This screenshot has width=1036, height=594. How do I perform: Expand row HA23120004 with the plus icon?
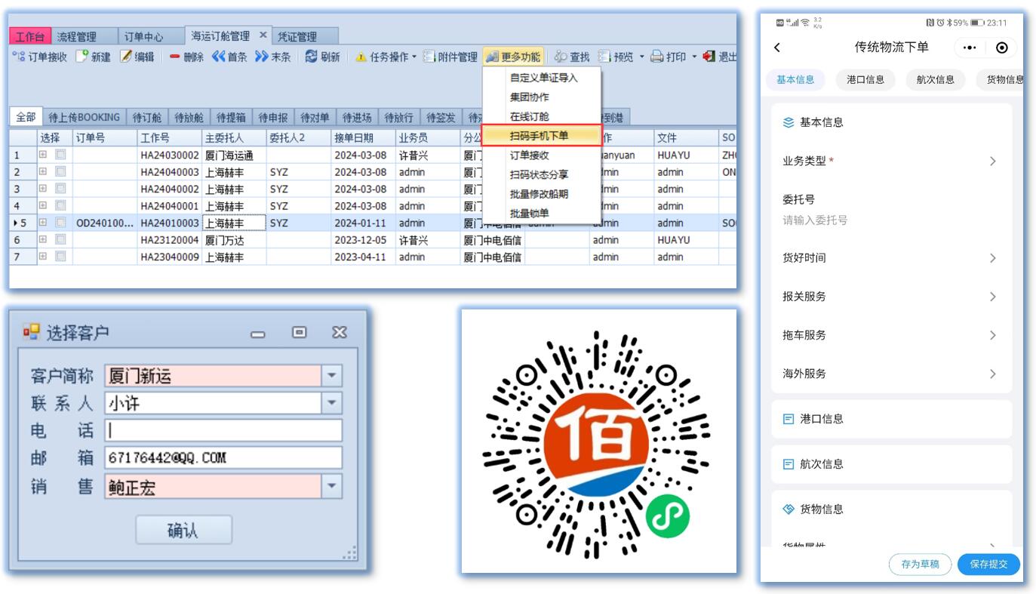(43, 240)
